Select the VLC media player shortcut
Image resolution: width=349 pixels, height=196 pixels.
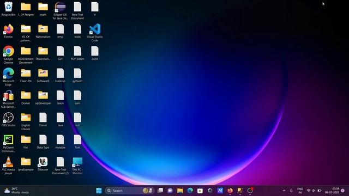tap(8, 166)
